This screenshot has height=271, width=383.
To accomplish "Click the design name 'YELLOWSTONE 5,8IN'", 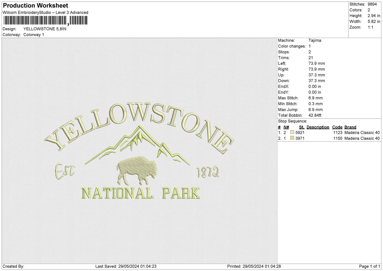I will pos(45,29).
